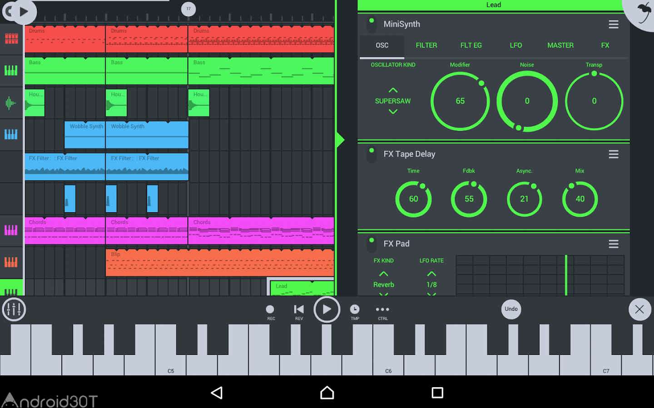Switch to the LFO tab
654x408 pixels.
point(516,45)
